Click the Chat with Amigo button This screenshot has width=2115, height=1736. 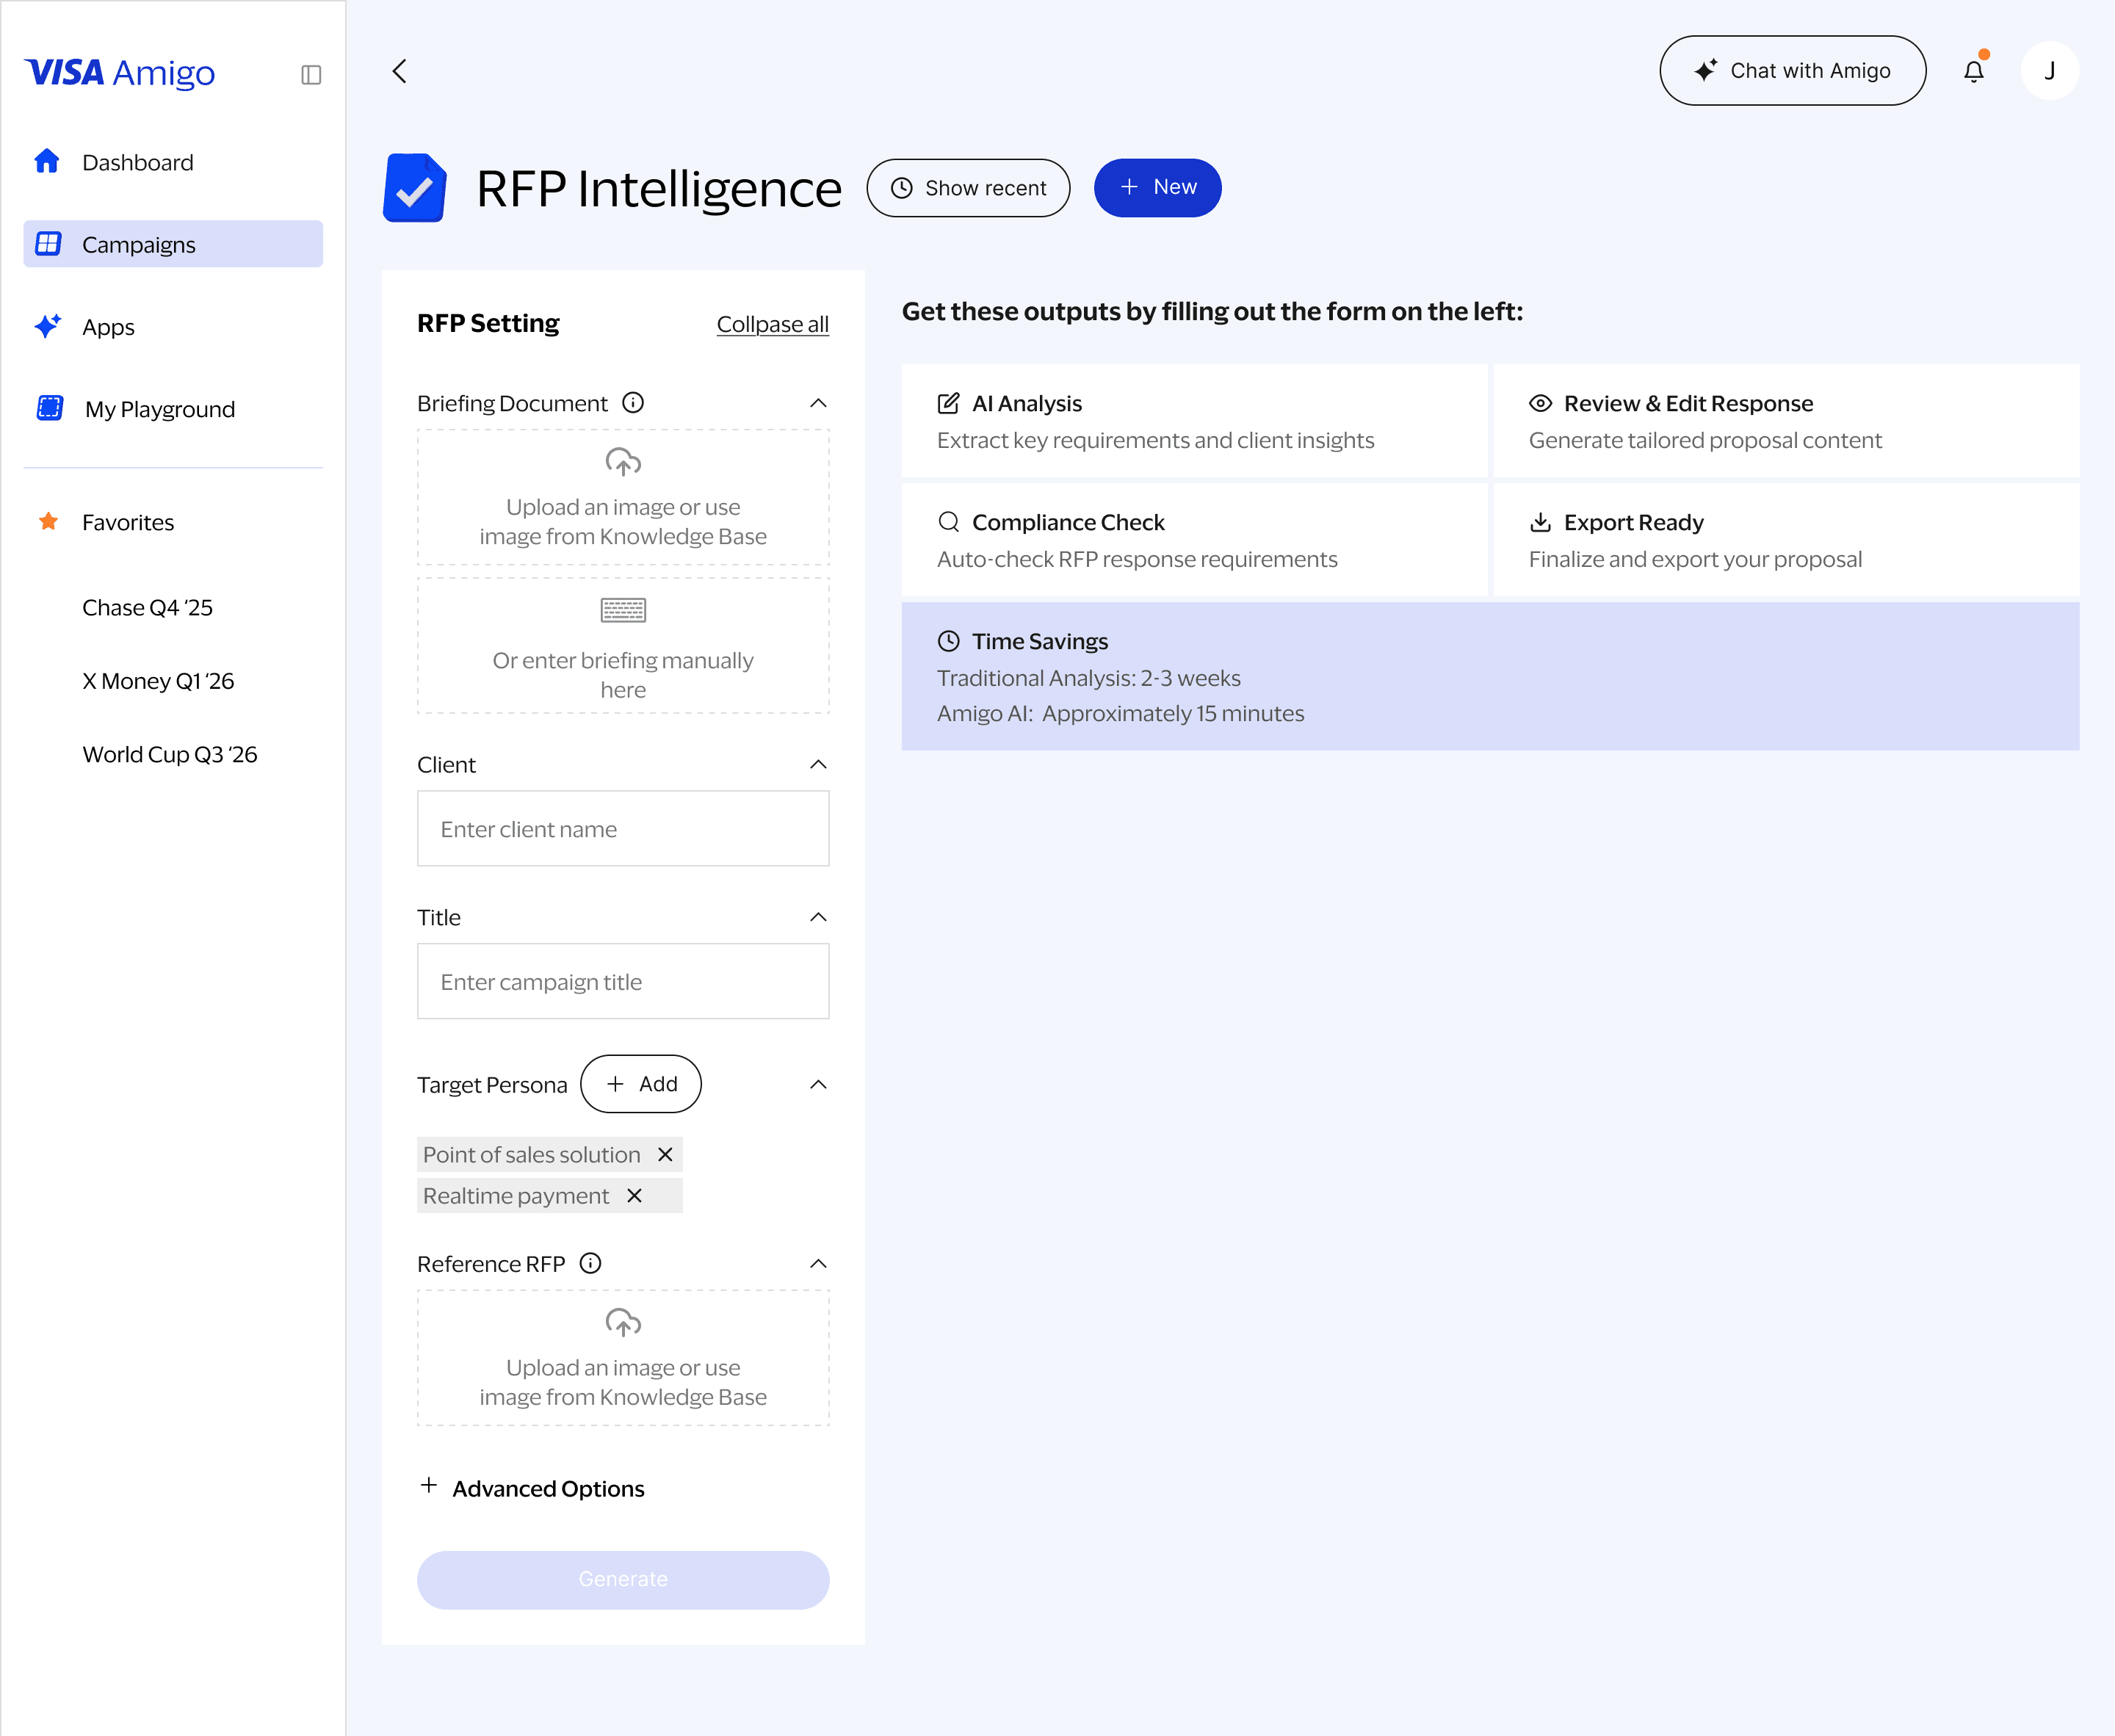(x=1792, y=71)
